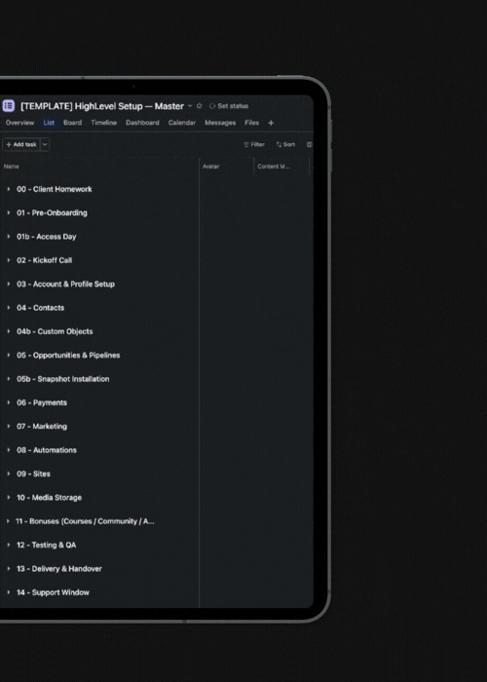Click the Add task button
This screenshot has height=682, width=487.
(x=21, y=144)
